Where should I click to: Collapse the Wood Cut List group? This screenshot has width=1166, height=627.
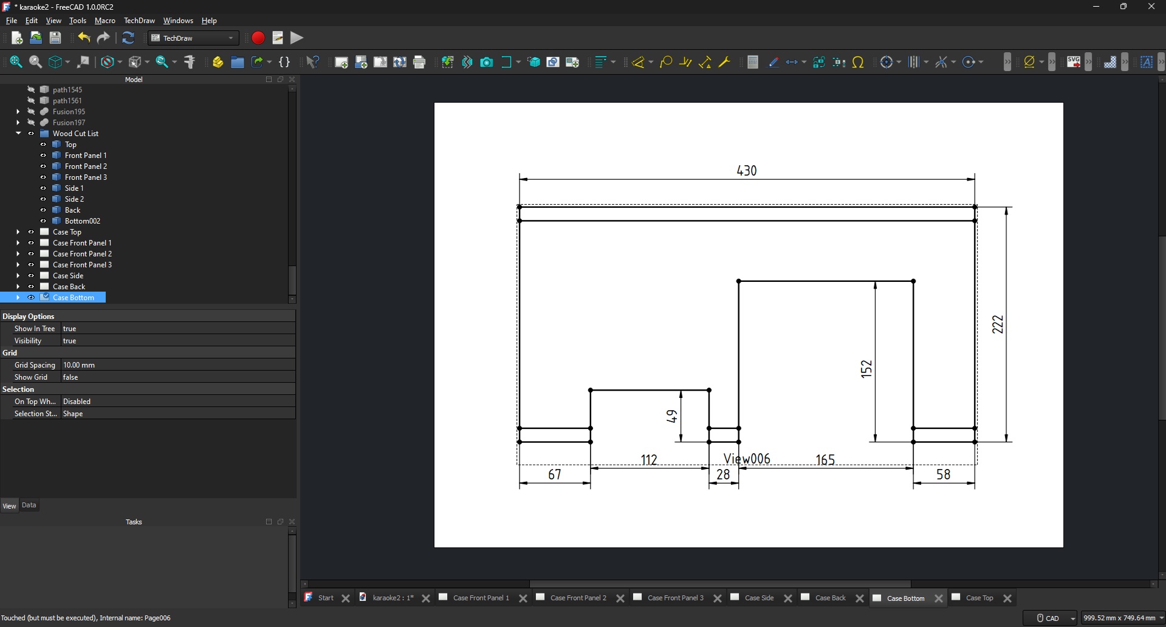(x=18, y=134)
